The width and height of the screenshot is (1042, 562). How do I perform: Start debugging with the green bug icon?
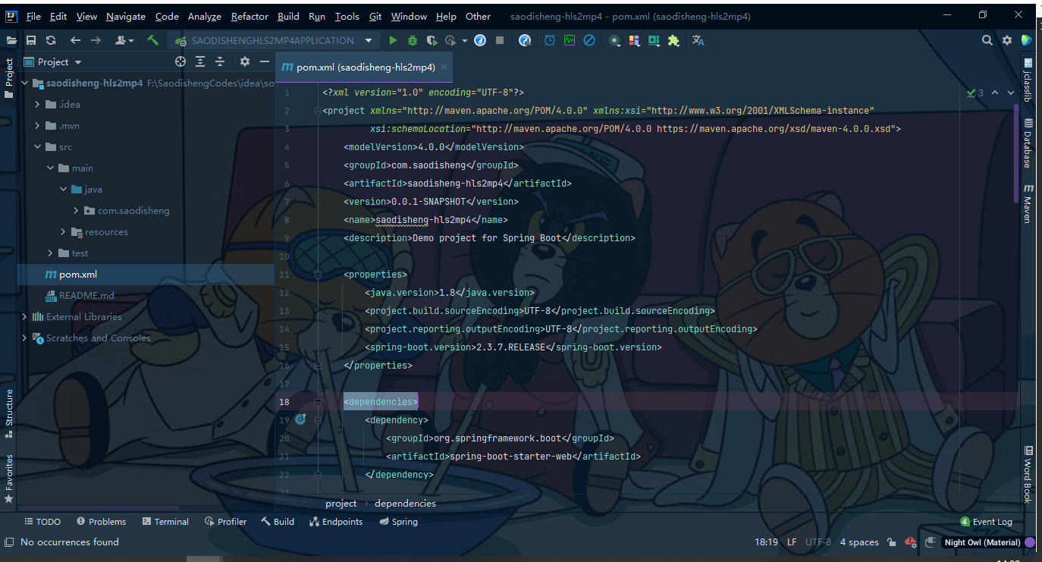[413, 40]
